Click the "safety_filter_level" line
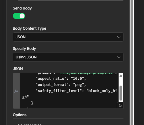This screenshot has width=144, height=125. click(x=76, y=91)
